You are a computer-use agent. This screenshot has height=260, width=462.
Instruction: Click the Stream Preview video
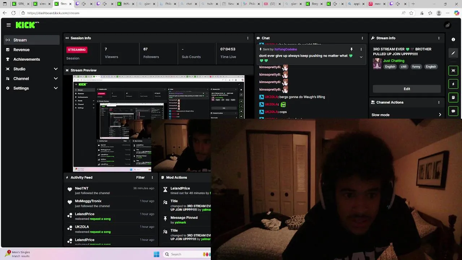tap(159, 123)
